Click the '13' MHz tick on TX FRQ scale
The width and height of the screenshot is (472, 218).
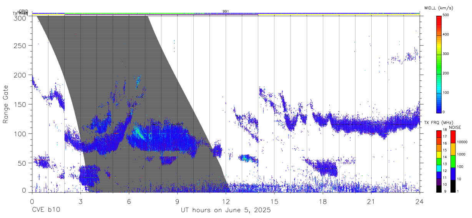tap(445, 164)
